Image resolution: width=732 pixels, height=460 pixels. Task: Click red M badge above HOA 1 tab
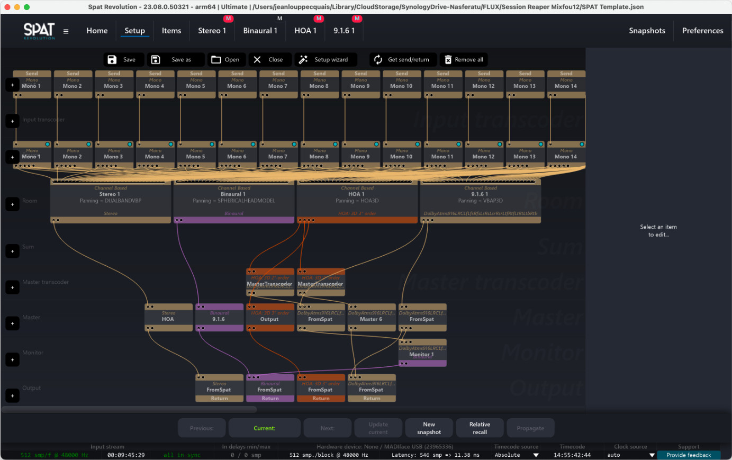319,19
